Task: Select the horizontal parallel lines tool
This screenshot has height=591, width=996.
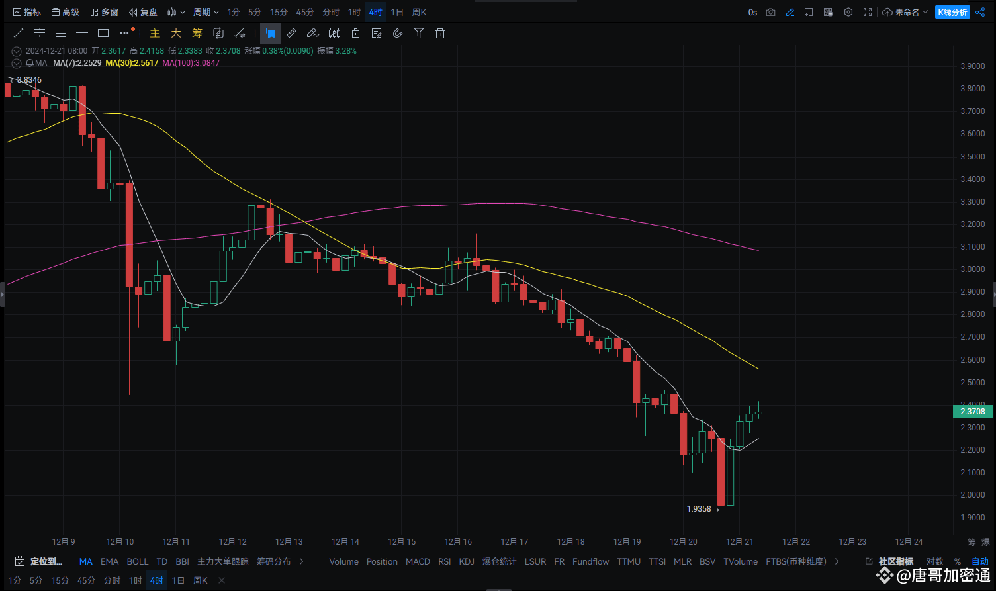Action: tap(40, 33)
